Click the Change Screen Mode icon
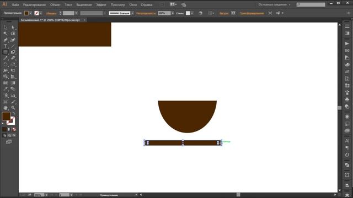The width and height of the screenshot is (353, 198). 9,142
